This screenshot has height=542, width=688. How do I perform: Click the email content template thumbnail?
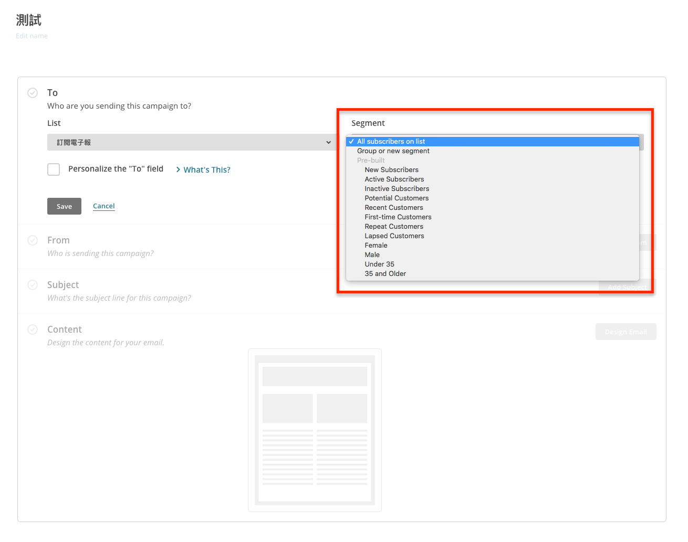(315, 430)
